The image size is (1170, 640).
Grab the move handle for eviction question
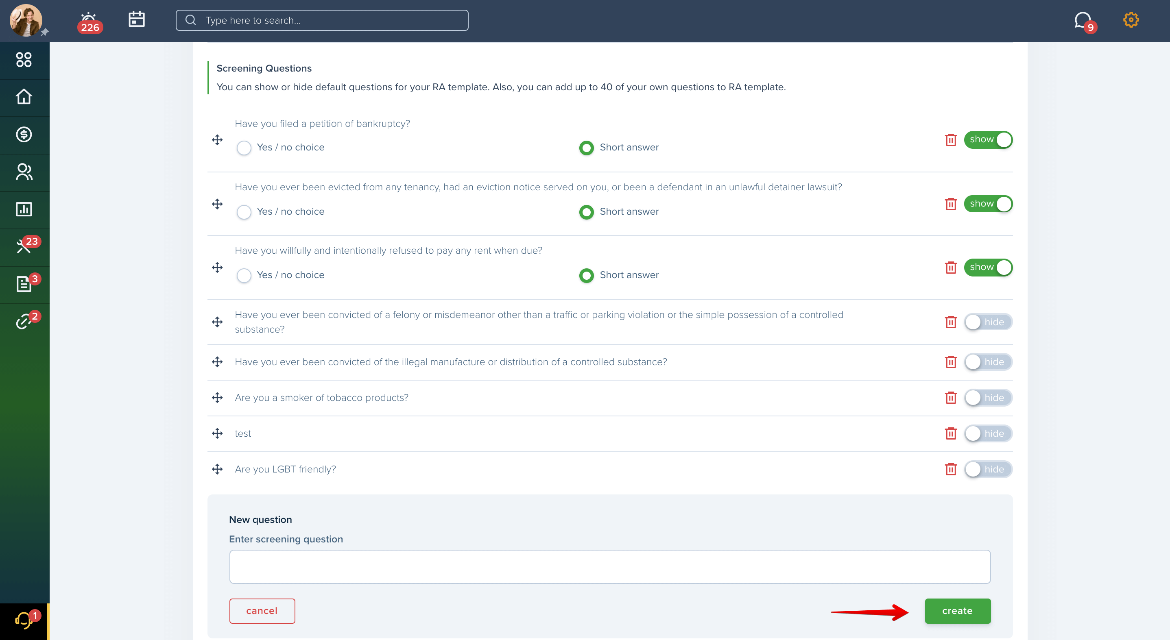click(217, 204)
